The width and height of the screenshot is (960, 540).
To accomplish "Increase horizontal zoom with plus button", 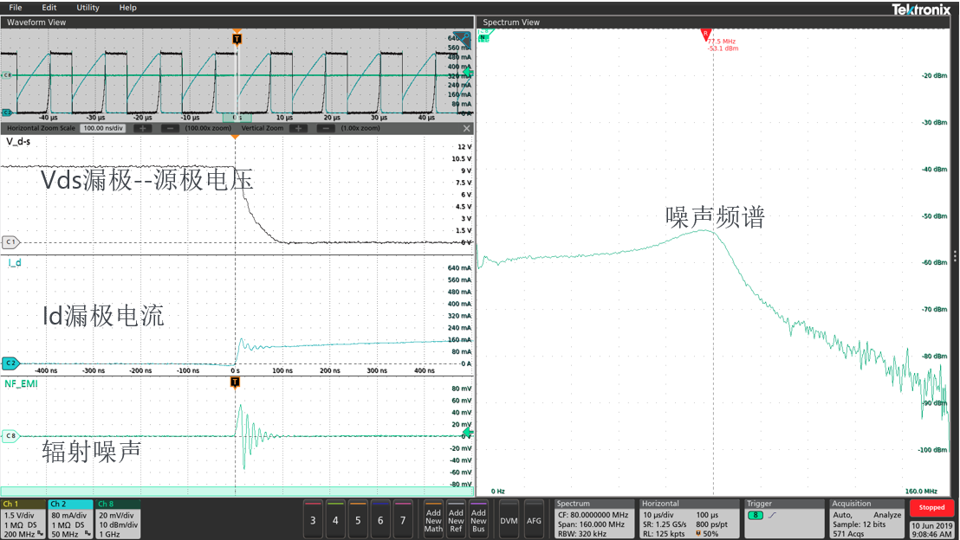I will 143,128.
